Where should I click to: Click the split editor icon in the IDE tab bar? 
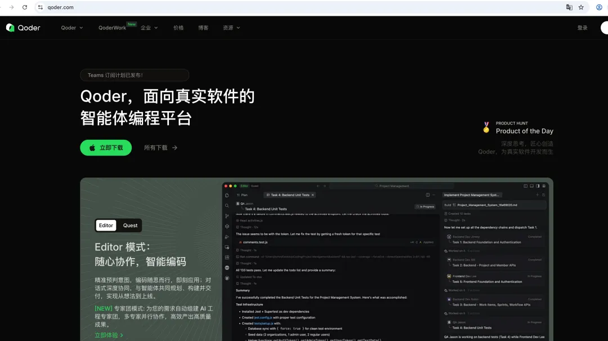click(428, 195)
